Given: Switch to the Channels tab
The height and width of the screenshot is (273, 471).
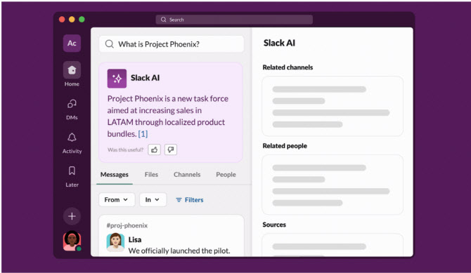Looking at the screenshot, I should pyautogui.click(x=187, y=175).
